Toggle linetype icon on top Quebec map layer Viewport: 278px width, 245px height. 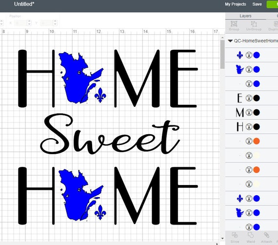tap(249, 69)
